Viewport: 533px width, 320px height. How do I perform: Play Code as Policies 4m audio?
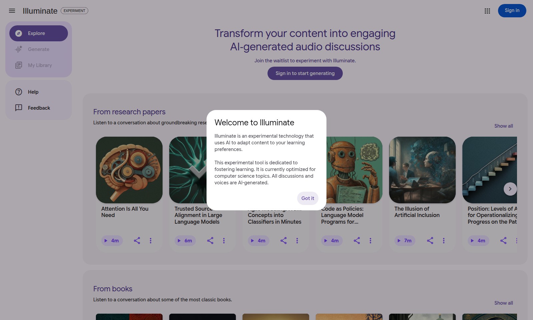pos(332,241)
